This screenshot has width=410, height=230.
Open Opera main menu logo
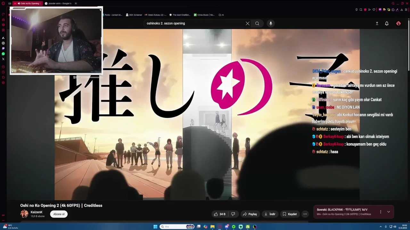coord(3,4)
